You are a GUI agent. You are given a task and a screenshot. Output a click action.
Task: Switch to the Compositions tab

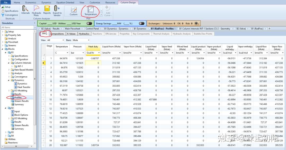point(57,34)
